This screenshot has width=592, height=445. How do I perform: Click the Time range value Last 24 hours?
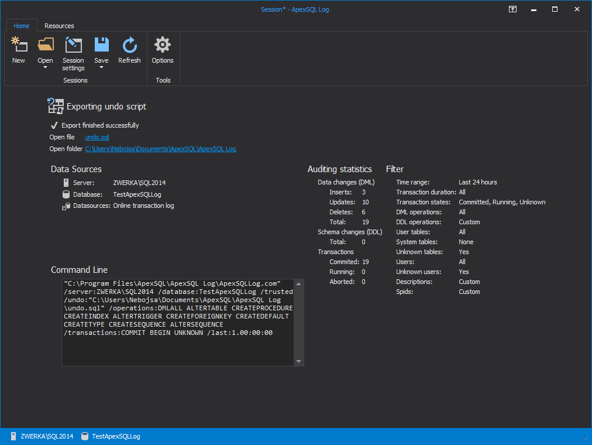(x=477, y=182)
